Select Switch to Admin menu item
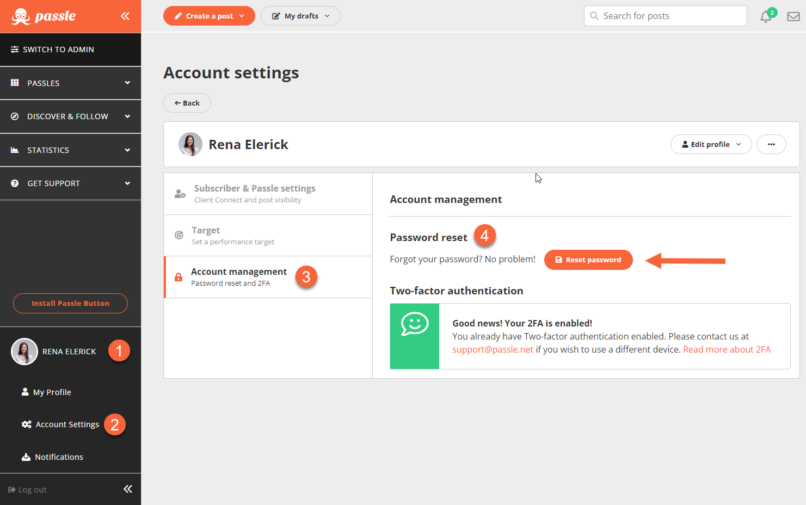This screenshot has width=806, height=505. 70,50
